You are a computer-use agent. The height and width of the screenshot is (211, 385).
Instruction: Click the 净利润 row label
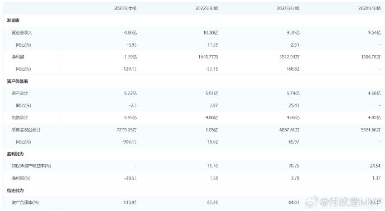pyautogui.click(x=18, y=57)
